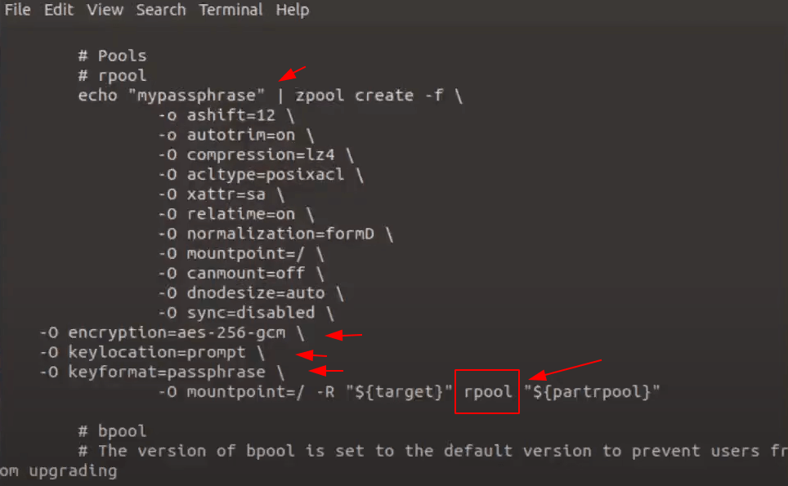The image size is (788, 486).
Task: Open the Terminal menu
Action: coord(231,10)
